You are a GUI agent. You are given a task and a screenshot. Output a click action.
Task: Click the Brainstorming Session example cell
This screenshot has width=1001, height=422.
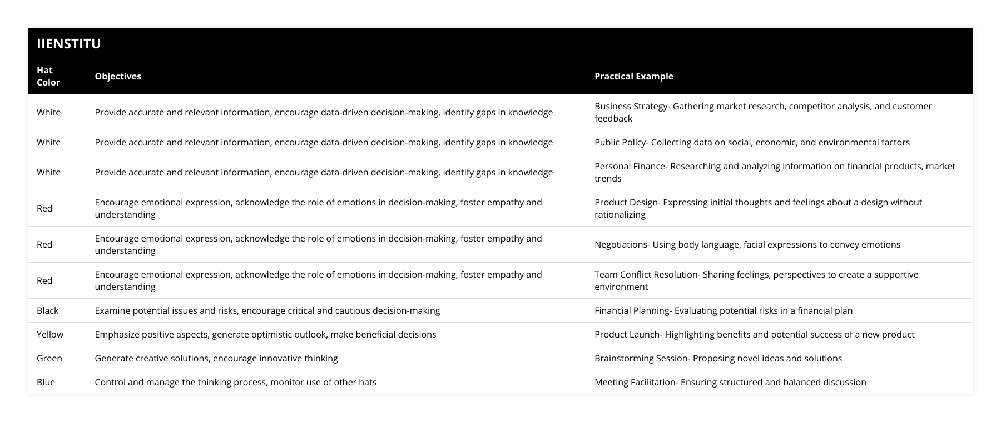[x=718, y=358]
